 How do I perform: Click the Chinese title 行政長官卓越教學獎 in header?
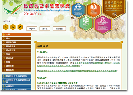[47, 6]
